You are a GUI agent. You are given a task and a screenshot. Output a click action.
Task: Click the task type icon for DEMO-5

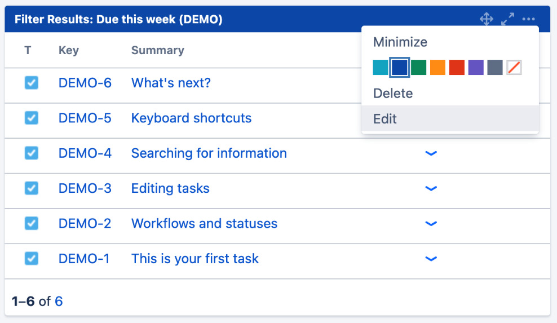click(31, 118)
